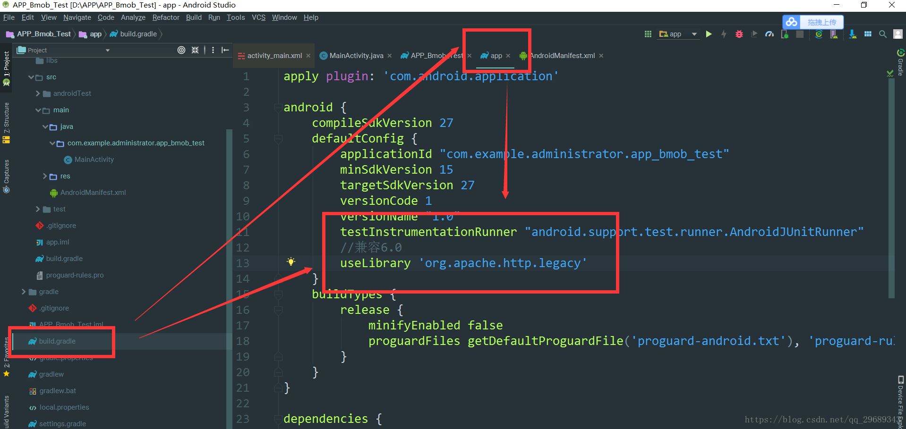Screen dimensions: 906x429
Task: Open the SDK Manager download icon
Action: [x=853, y=34]
